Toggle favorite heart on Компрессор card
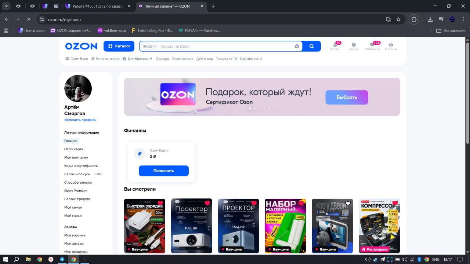The height and width of the screenshot is (264, 470). pos(395,203)
